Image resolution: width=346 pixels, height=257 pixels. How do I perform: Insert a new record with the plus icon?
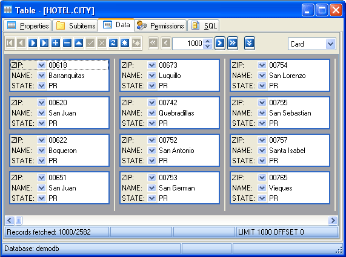pos(56,43)
